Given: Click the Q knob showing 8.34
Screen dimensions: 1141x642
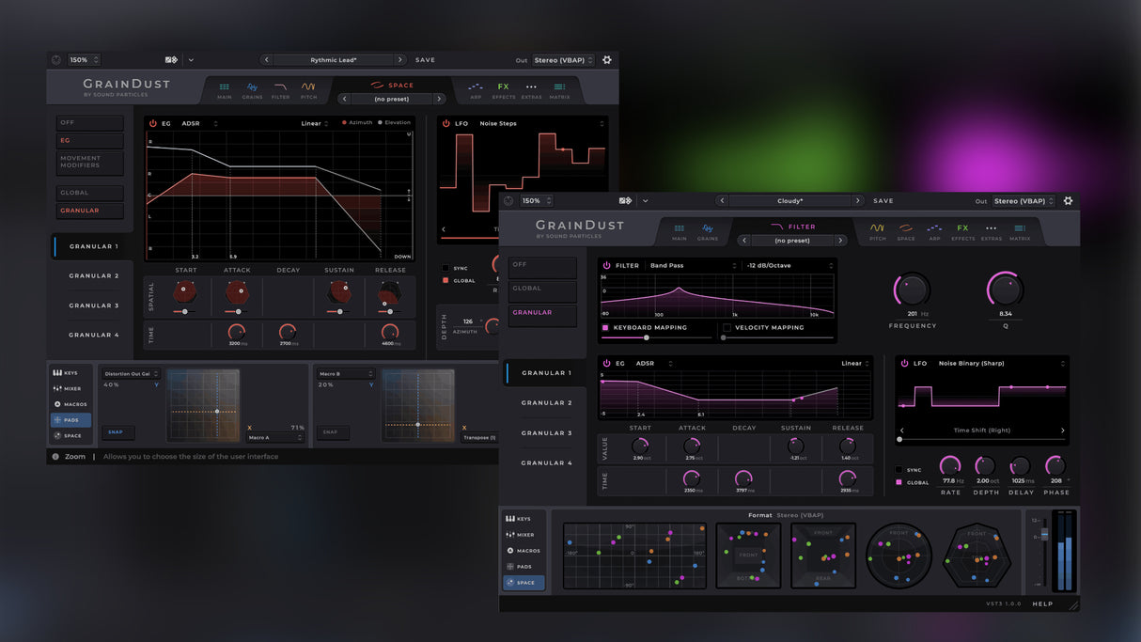Looking at the screenshot, I should point(1005,290).
